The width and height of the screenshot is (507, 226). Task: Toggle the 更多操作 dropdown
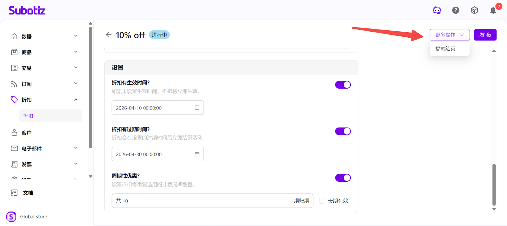[449, 35]
